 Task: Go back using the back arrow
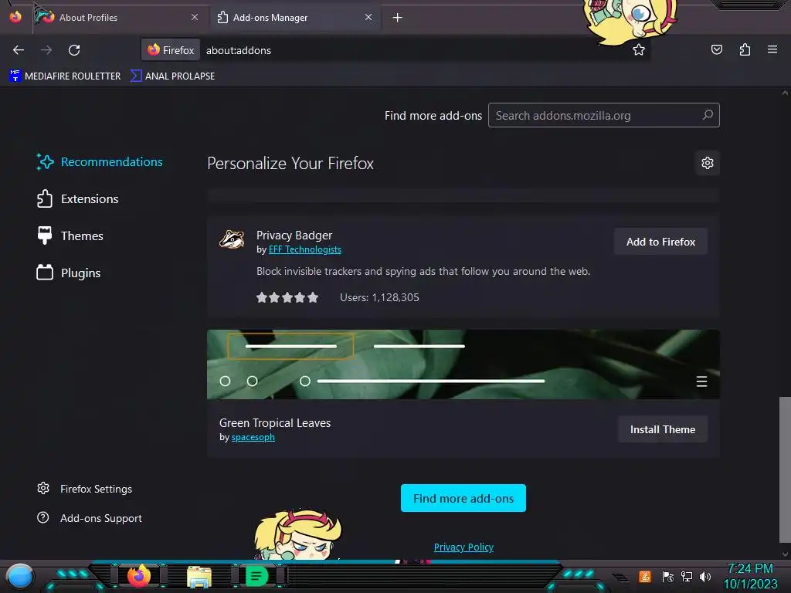[19, 50]
